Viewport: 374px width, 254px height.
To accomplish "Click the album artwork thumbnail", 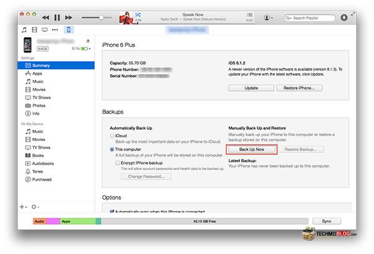I will point(126,17).
